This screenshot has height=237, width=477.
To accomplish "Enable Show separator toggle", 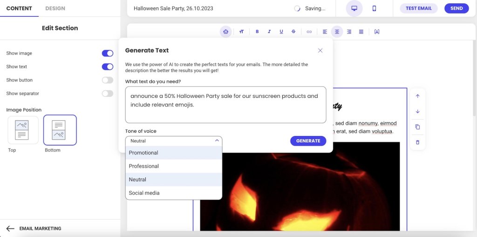I will [108, 94].
